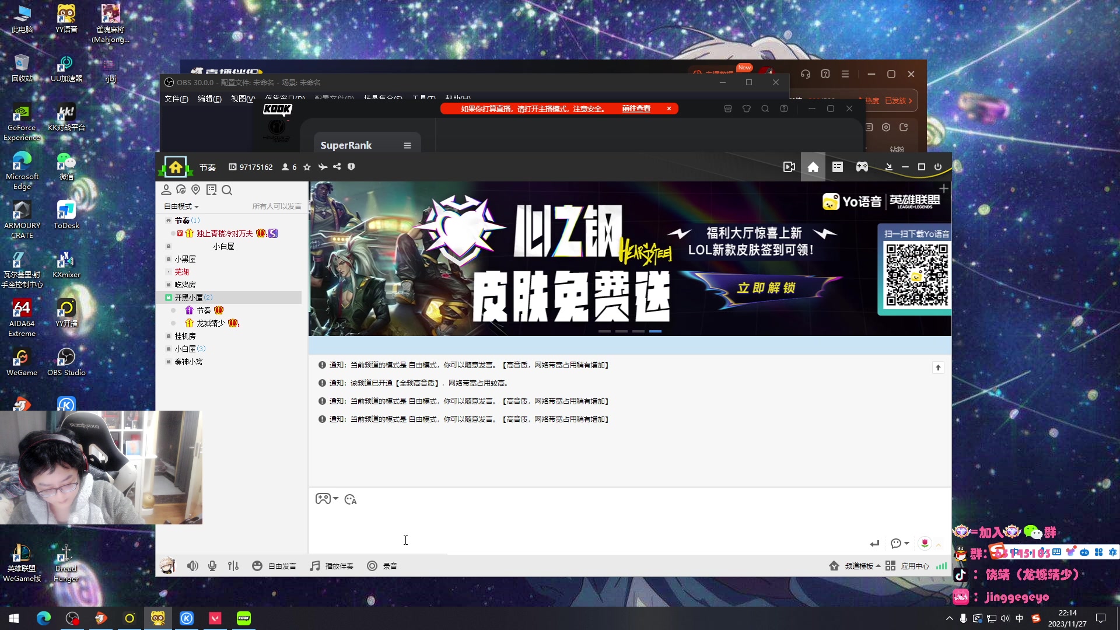This screenshot has width=1120, height=630.
Task: Click the green network signal bars
Action: (x=942, y=566)
